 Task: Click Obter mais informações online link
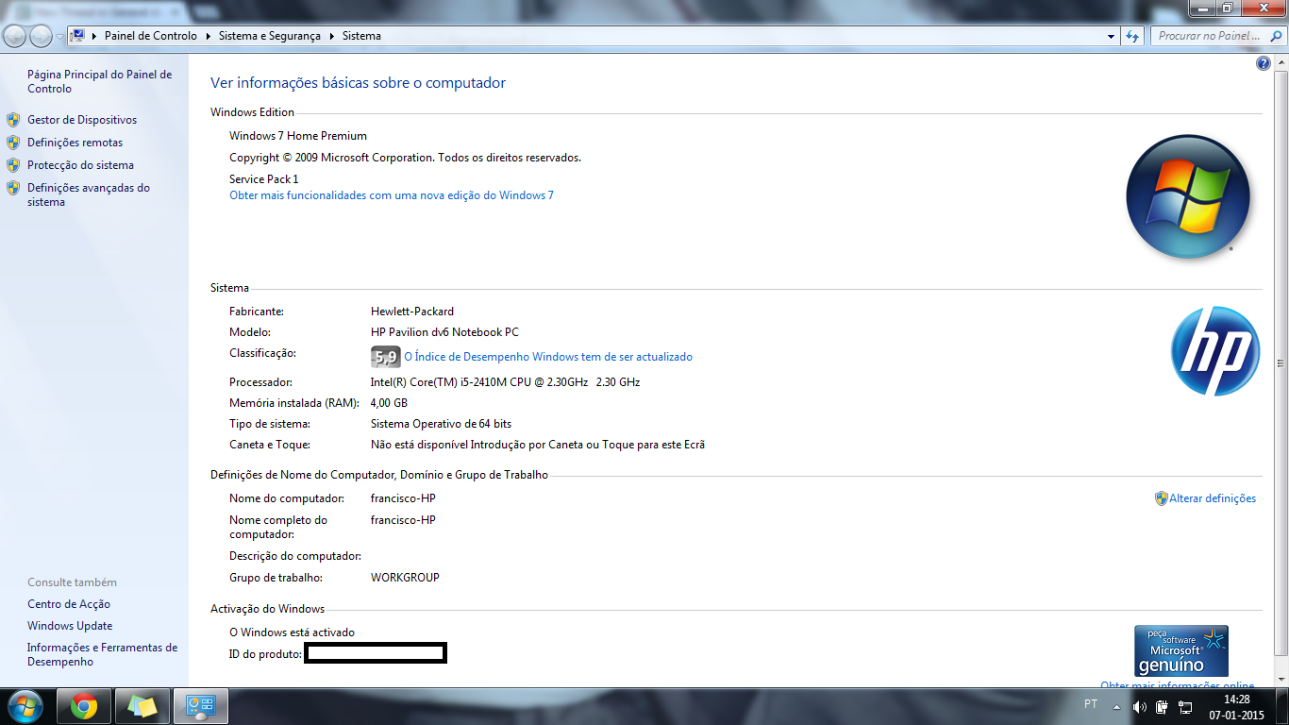coord(1178,685)
